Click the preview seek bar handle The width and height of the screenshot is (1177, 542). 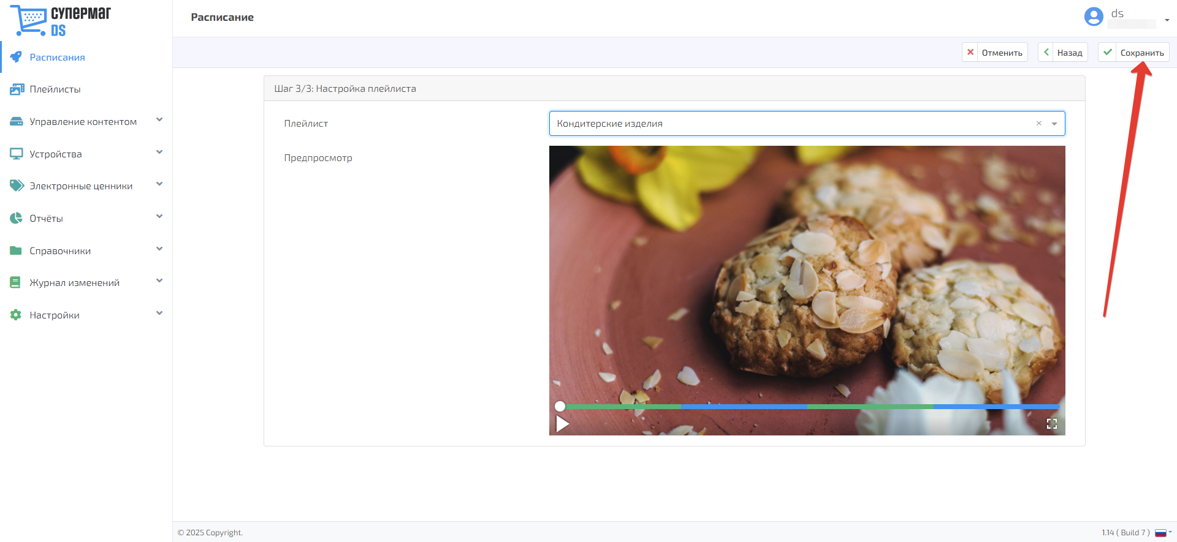(560, 406)
